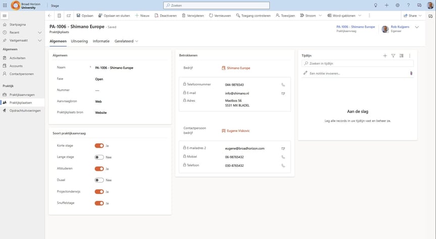Screen dimensions: 436x239
Task: Switch to the Informatie tab
Action: pos(101,41)
